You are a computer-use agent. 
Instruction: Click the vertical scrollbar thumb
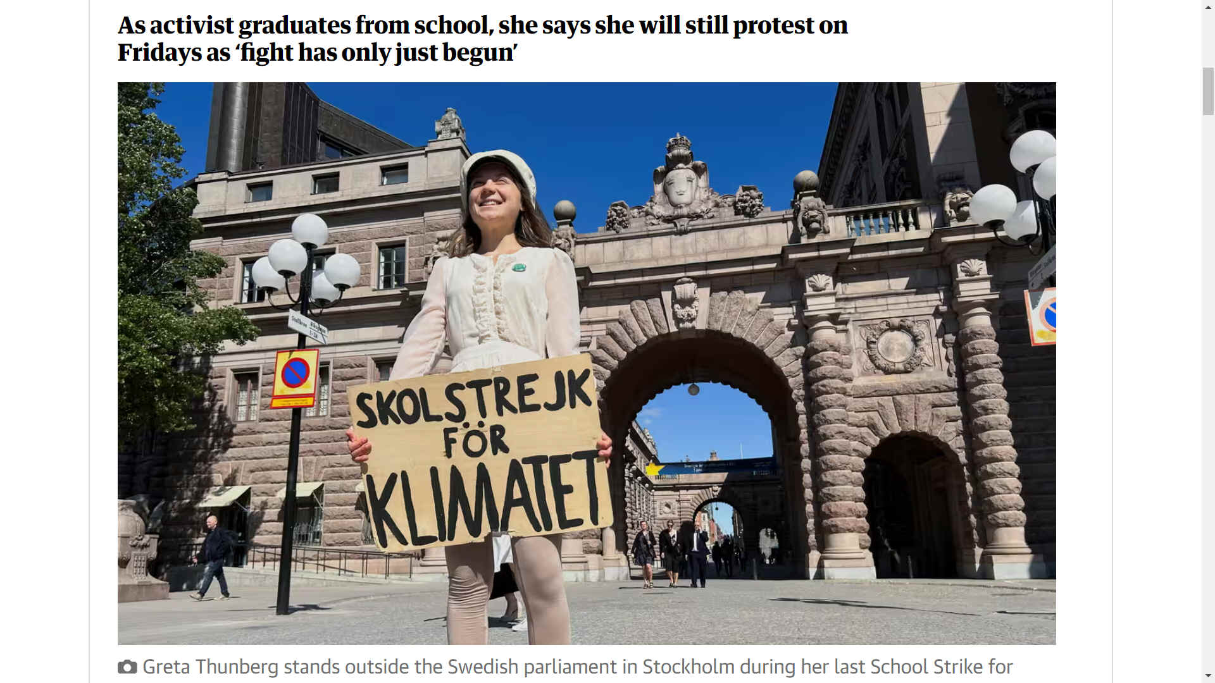pos(1208,90)
